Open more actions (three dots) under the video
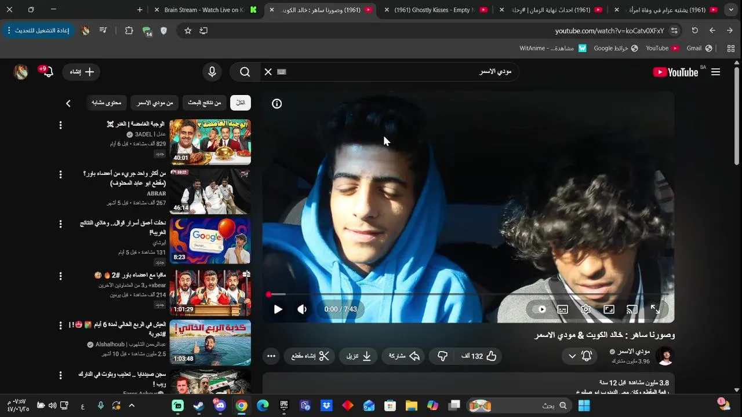Screen dimensions: 742x417 [271, 356]
